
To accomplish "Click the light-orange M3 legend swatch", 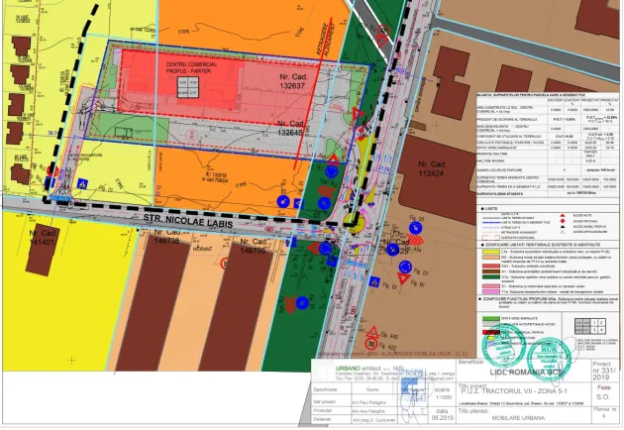I will pyautogui.click(x=490, y=258).
